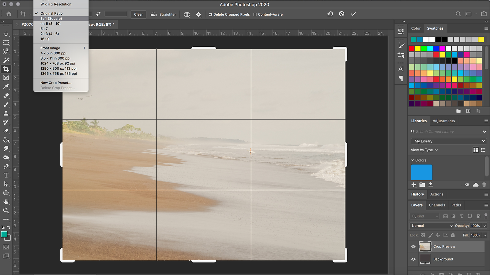Image resolution: width=490 pixels, height=275 pixels.
Task: Select the Hand tool
Action: tap(6, 202)
